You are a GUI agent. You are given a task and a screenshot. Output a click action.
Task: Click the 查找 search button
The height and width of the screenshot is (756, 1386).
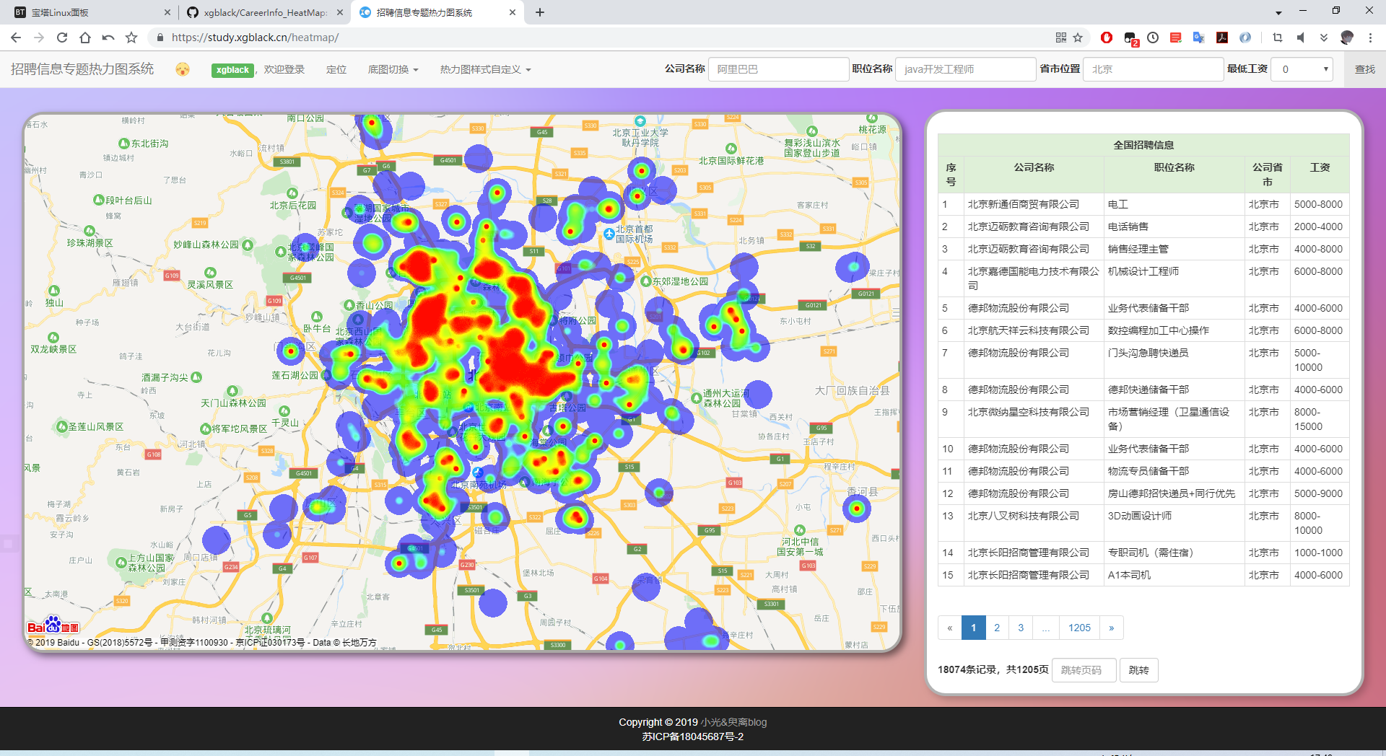click(1365, 69)
